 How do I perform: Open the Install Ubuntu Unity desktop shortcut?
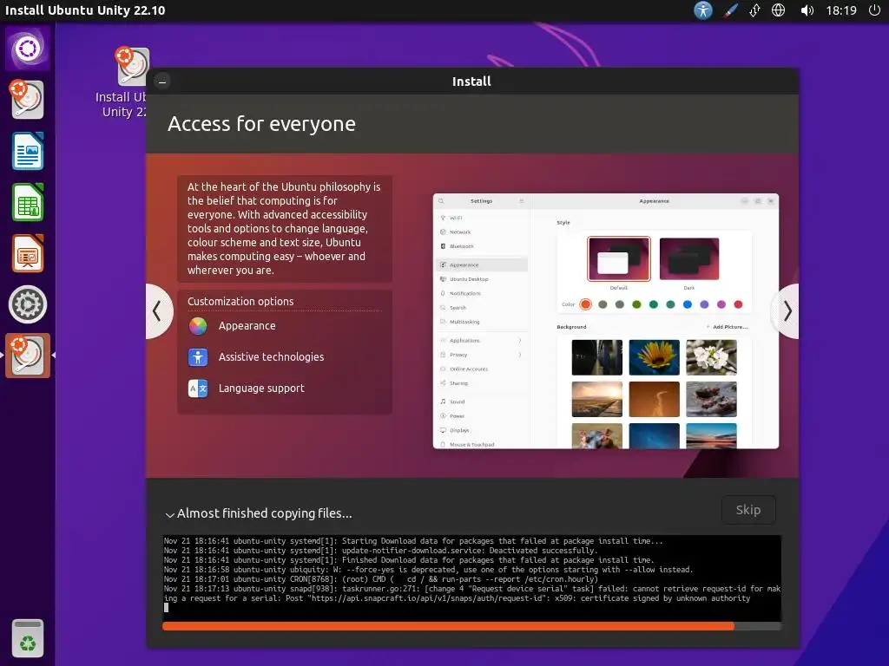coord(129,82)
